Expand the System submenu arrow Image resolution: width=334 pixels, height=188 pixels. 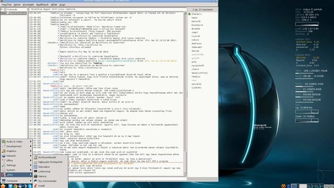click(31, 170)
